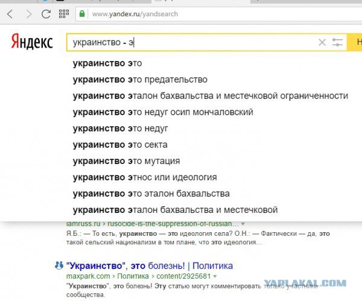Click the yellow search button
This screenshot has width=362, height=301.
355,42
